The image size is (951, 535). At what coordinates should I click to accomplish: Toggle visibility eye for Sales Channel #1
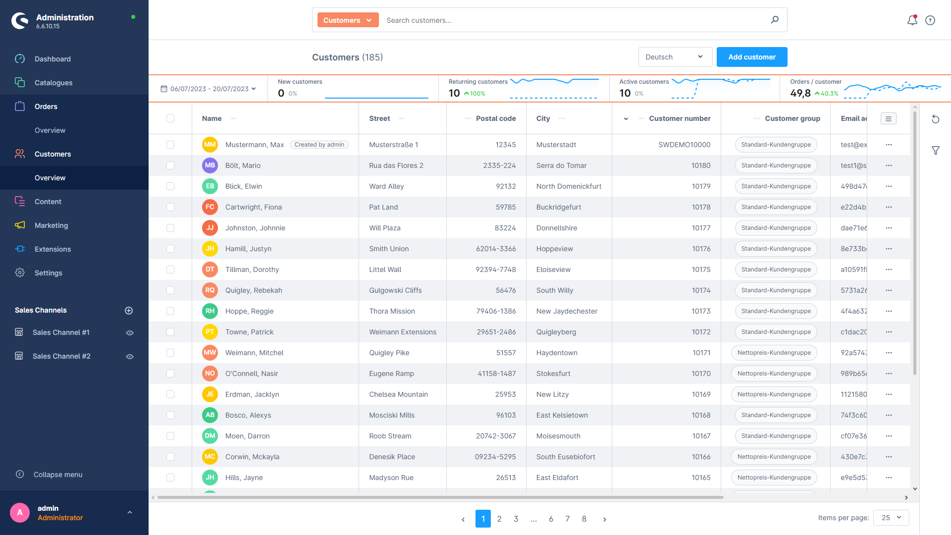pyautogui.click(x=130, y=333)
